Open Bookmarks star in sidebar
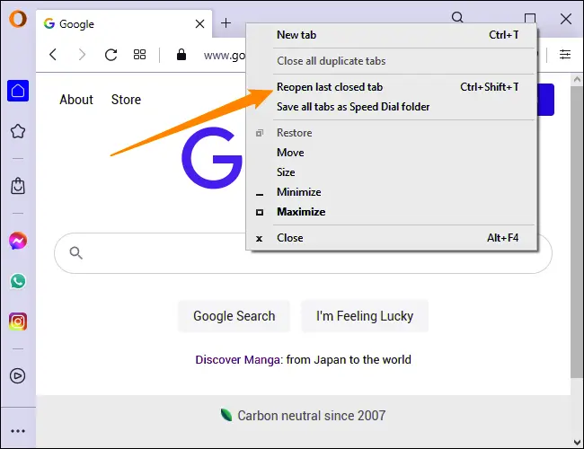The image size is (584, 449). (x=18, y=131)
